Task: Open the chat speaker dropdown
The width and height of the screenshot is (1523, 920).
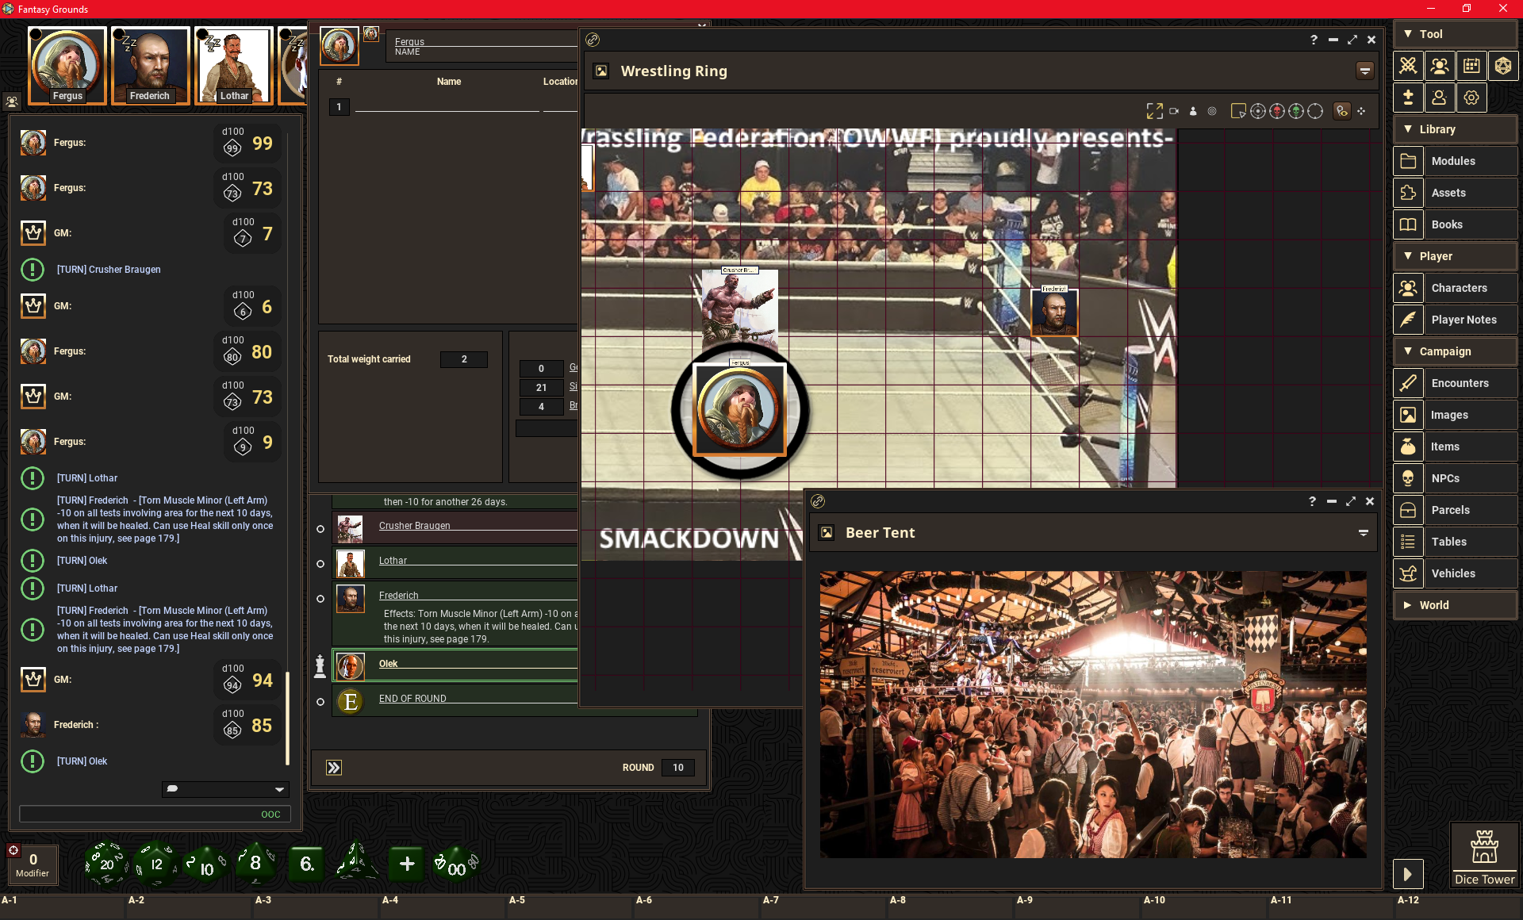Action: [x=225, y=789]
